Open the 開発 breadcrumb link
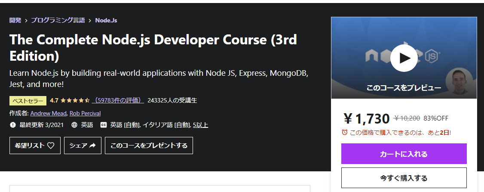Screen dimensions: 484x192 (15, 20)
